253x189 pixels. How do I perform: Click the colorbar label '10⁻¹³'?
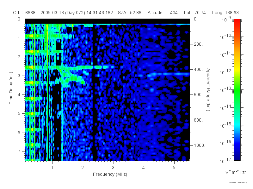click(226, 90)
